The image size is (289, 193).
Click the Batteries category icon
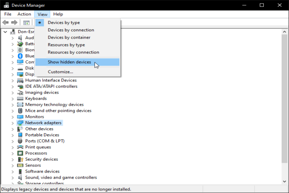point(20,44)
